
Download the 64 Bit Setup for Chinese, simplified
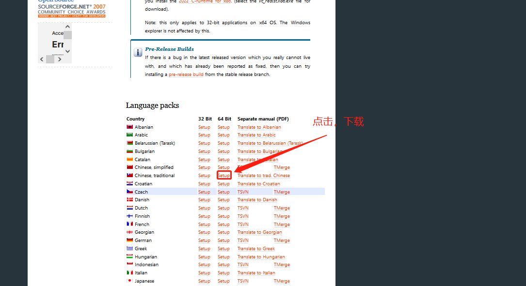(x=224, y=167)
